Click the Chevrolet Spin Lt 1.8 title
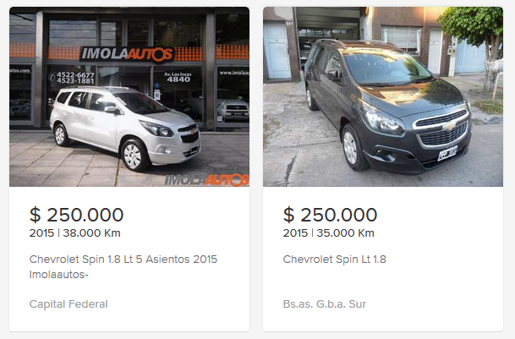Viewport: 515px width, 339px height. [x=334, y=260]
